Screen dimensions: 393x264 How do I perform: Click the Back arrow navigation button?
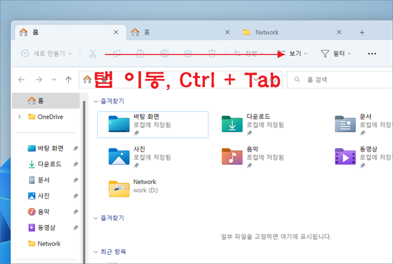21,80
